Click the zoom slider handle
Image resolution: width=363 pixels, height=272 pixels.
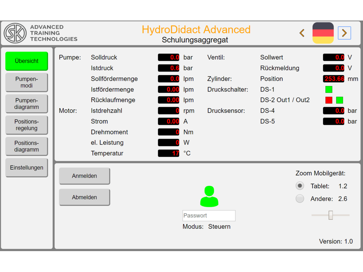click(x=331, y=215)
